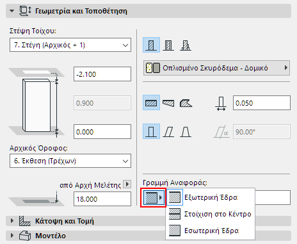Choose Εξωτερική Έδρα from the reference line menu

pos(210,197)
